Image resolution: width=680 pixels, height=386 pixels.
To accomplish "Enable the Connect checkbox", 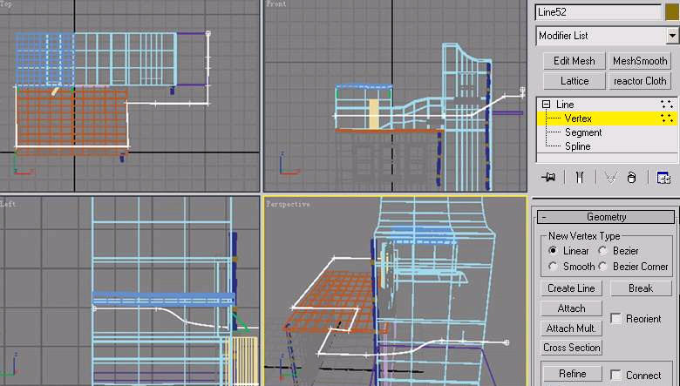I will click(x=617, y=376).
